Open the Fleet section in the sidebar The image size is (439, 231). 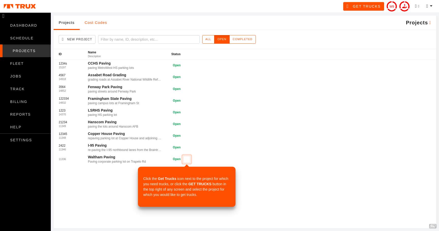(17, 64)
